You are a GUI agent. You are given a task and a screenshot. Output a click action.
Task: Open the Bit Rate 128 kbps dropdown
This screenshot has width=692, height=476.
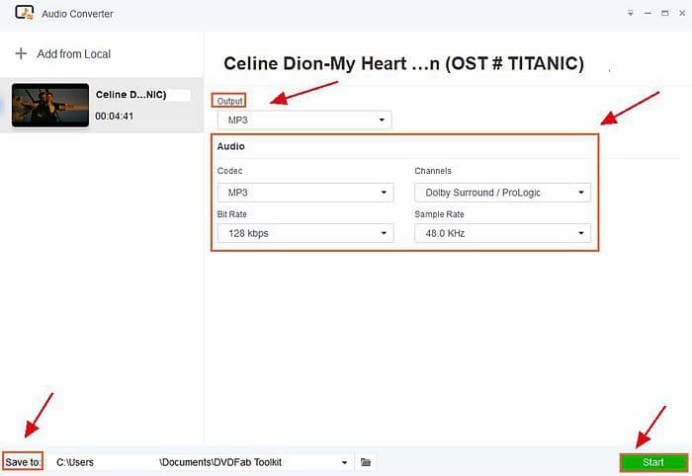pos(305,233)
